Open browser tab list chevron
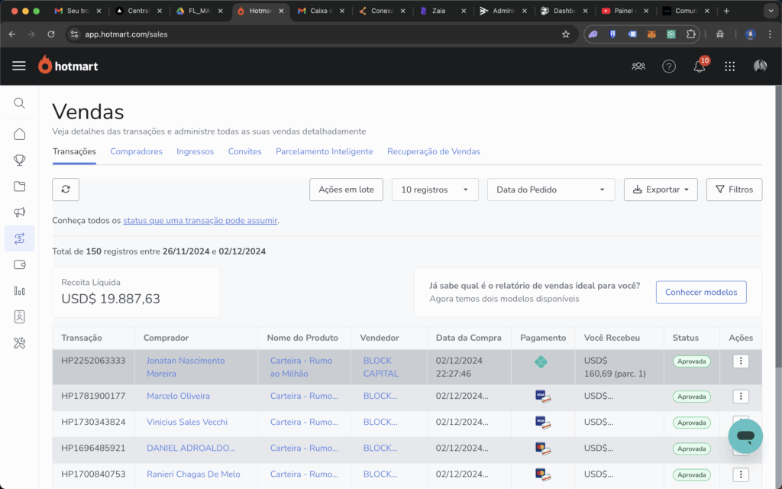Screen dimensions: 782x489 click(771, 11)
